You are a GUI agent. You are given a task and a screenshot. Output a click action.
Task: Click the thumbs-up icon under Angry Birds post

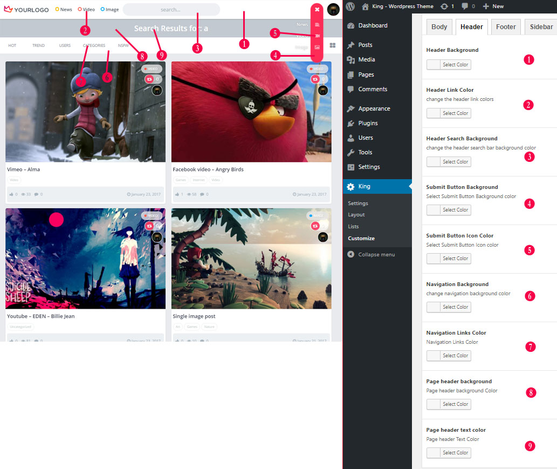click(x=177, y=194)
